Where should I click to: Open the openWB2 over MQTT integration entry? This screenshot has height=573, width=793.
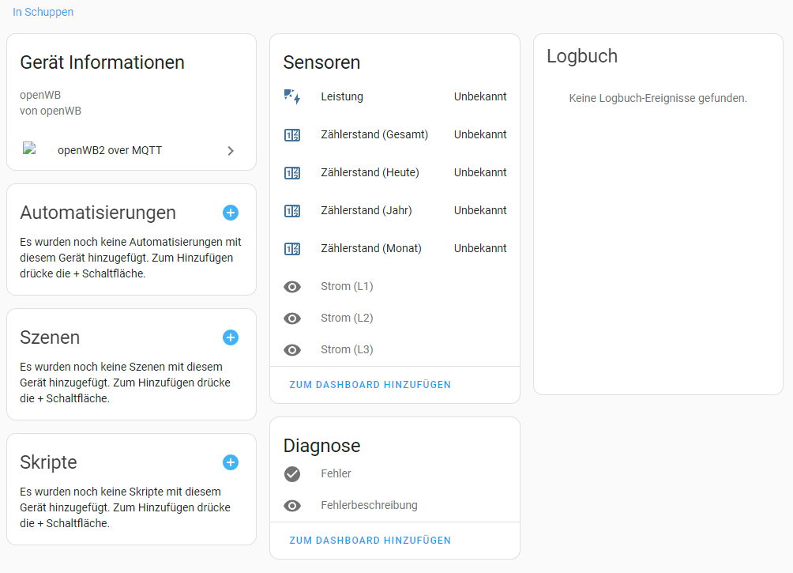[110, 150]
